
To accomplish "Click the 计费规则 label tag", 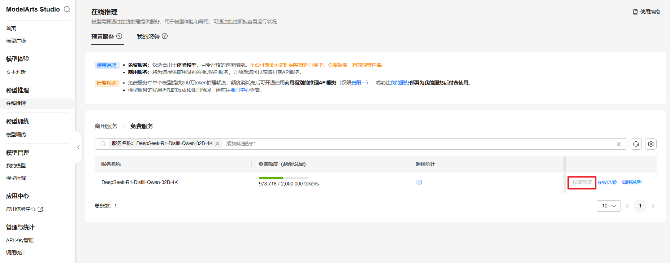I will point(107,83).
